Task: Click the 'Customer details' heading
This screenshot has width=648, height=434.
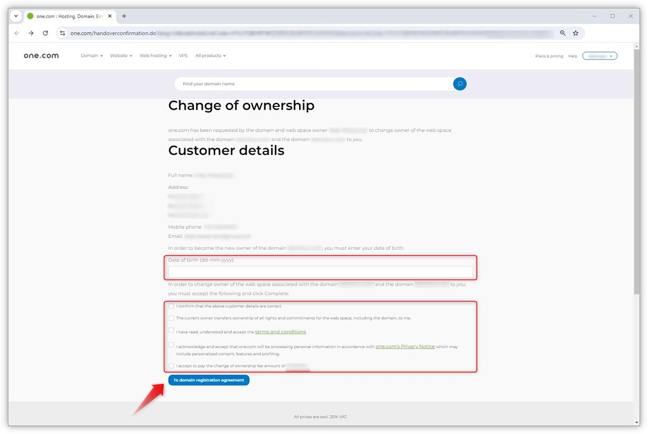Action: tap(226, 151)
